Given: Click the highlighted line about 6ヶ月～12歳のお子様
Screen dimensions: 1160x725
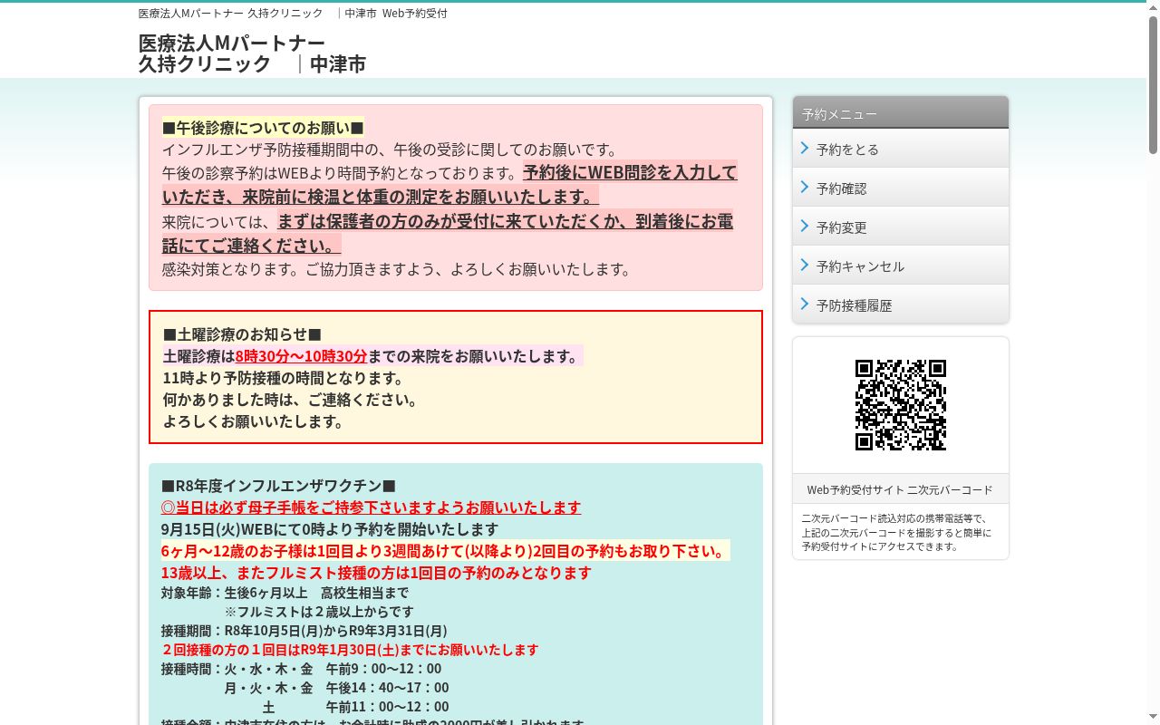Looking at the screenshot, I should [445, 551].
